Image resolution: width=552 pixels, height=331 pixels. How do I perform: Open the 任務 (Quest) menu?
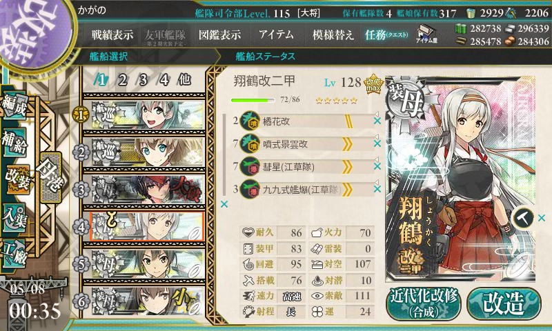386,34
